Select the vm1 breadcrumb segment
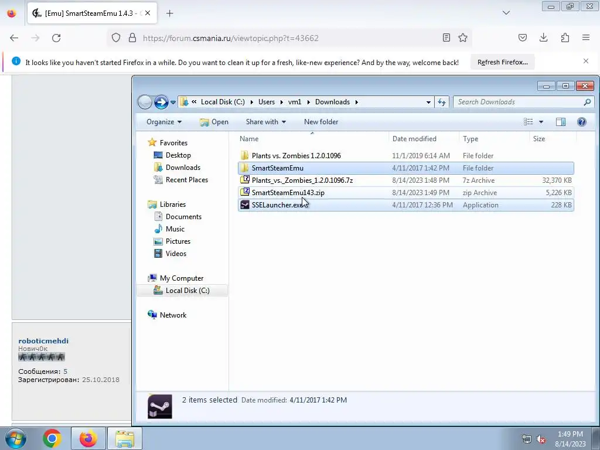Screen dimensions: 600x450 point(295,102)
